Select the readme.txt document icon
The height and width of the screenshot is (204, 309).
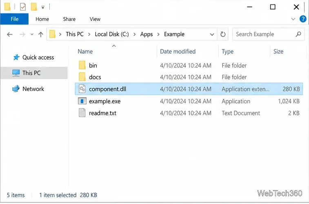pyautogui.click(x=82, y=113)
